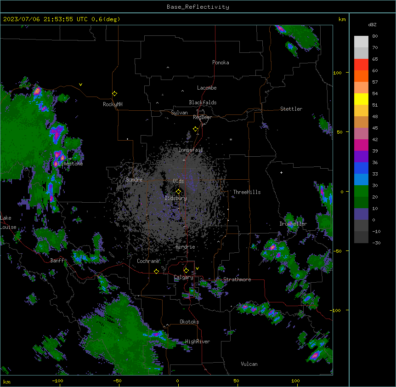Screen dimensions: 396x387
Task: Select the bright green 20-30 dBZ legend swatch
Action: 361,191
